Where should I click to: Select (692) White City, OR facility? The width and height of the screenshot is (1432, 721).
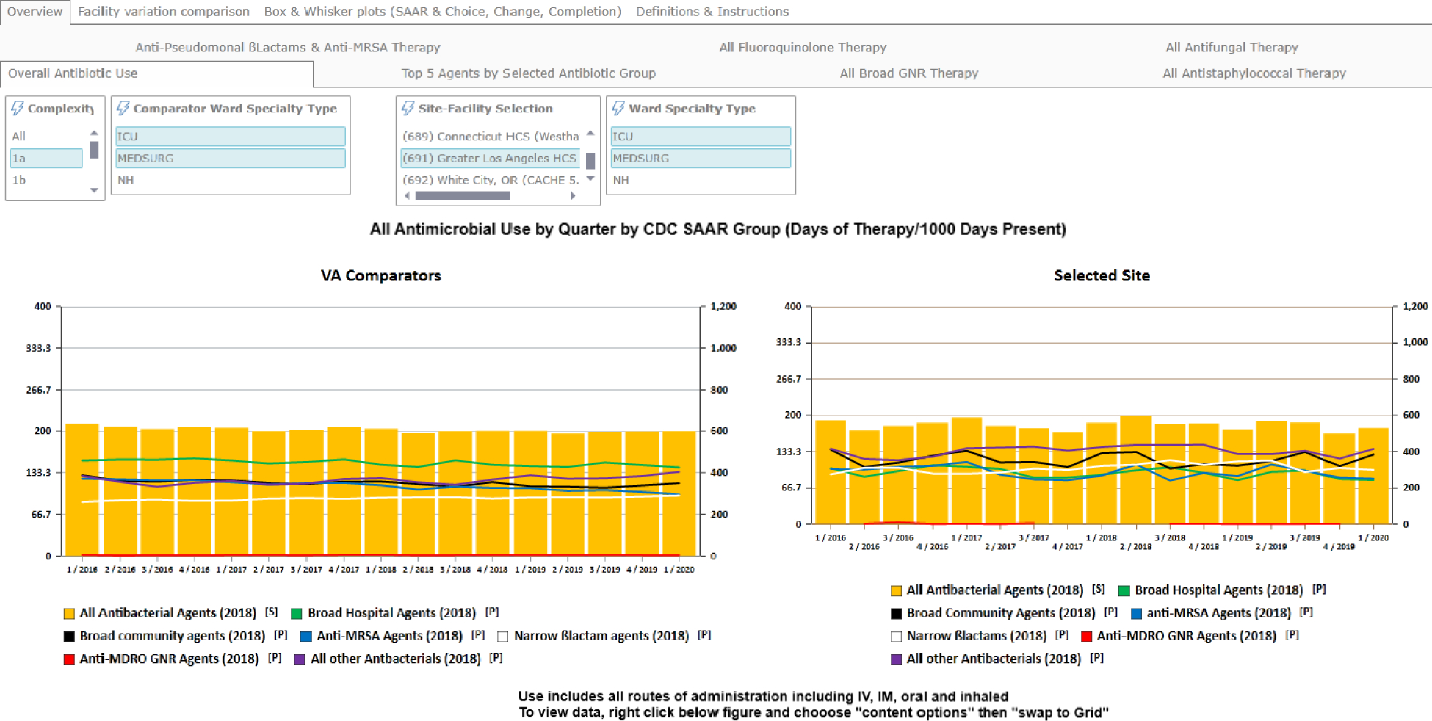[491, 181]
